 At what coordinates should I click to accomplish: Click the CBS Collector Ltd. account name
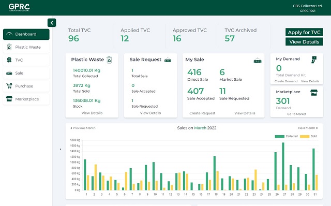[308, 6]
